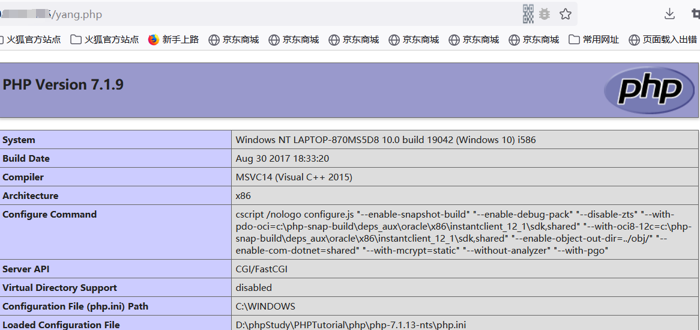Click the D:\phpStudy php.ini path value
This screenshot has height=330, width=700.
[351, 325]
